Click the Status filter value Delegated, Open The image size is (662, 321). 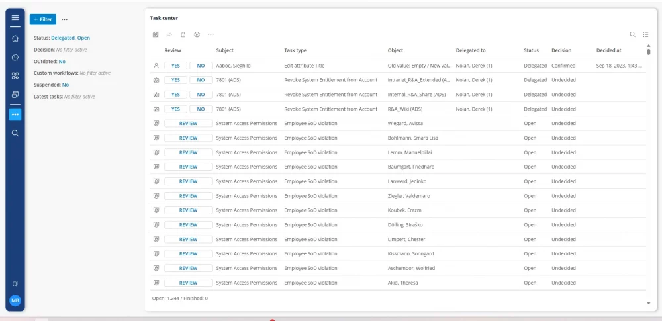coord(70,38)
